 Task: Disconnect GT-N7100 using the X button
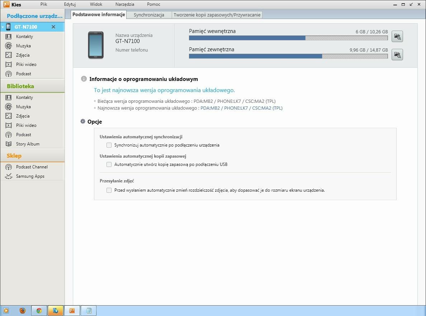click(x=53, y=27)
